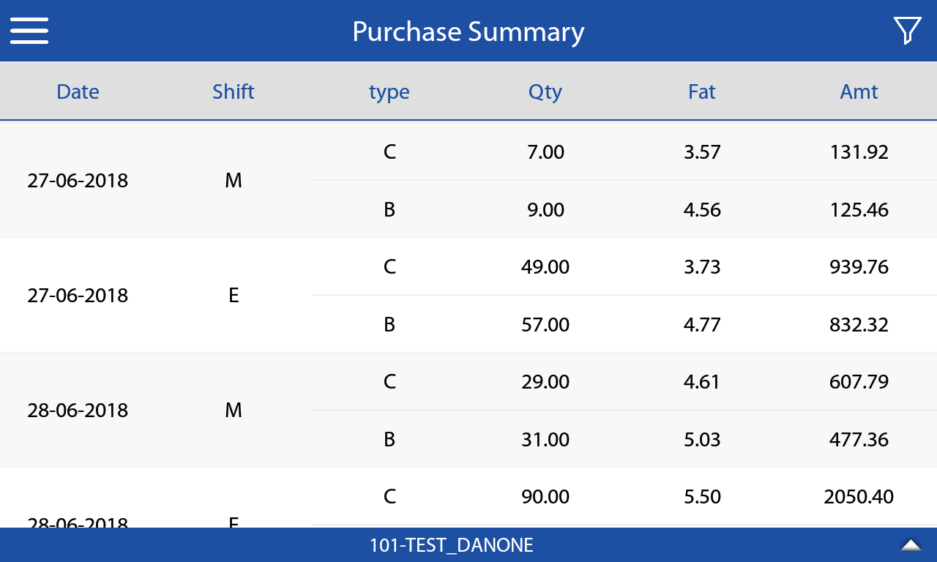
Task: Click the Fat column header
Action: click(701, 91)
